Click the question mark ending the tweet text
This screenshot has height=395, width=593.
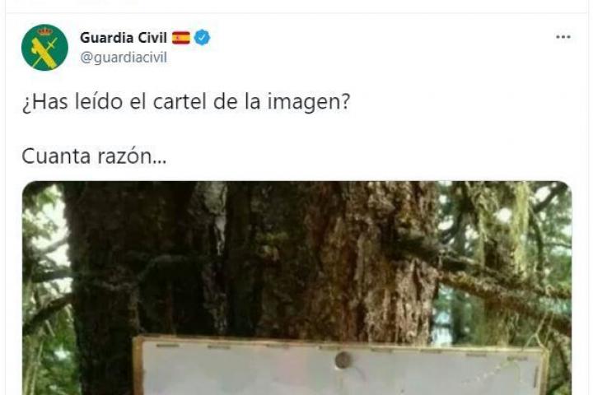(345, 102)
